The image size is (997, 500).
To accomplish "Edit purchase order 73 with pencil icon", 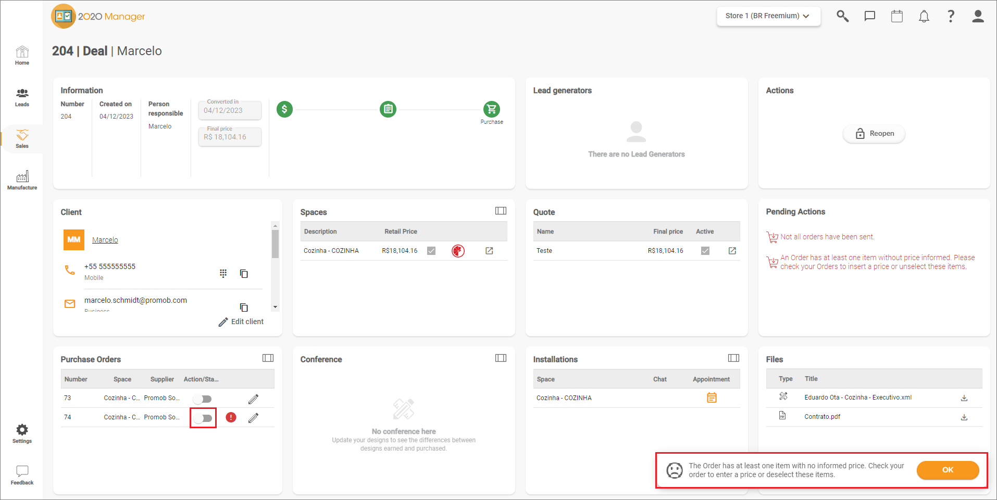I will 253,399.
